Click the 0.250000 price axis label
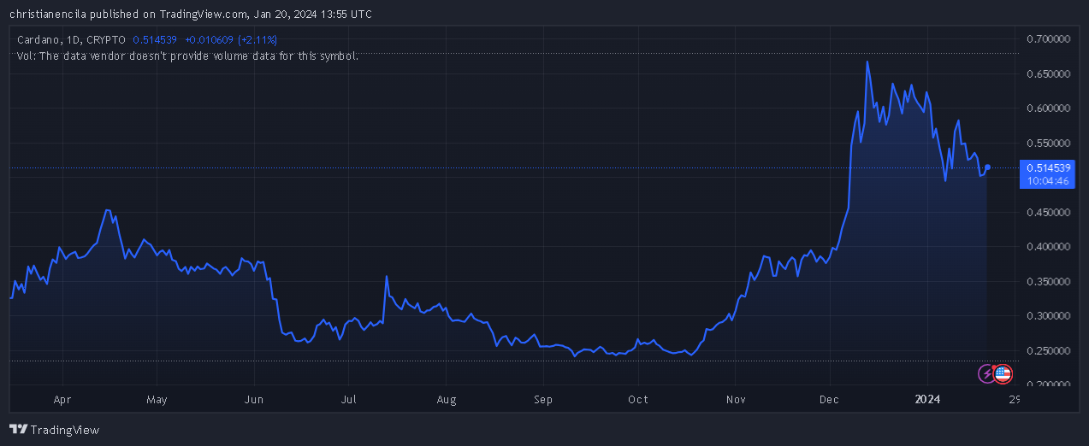This screenshot has width=1089, height=446. coord(1048,351)
